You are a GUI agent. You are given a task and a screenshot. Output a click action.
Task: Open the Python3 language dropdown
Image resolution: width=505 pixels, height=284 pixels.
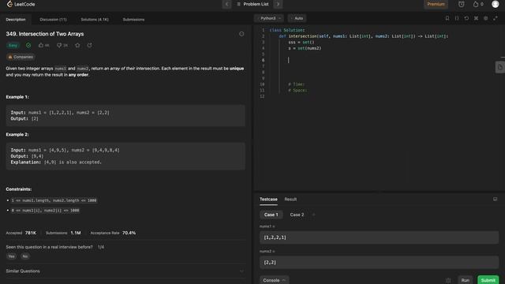click(270, 18)
